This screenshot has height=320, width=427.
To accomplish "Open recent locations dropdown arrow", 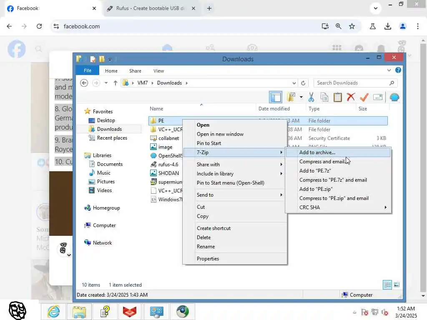I will pyautogui.click(x=106, y=83).
